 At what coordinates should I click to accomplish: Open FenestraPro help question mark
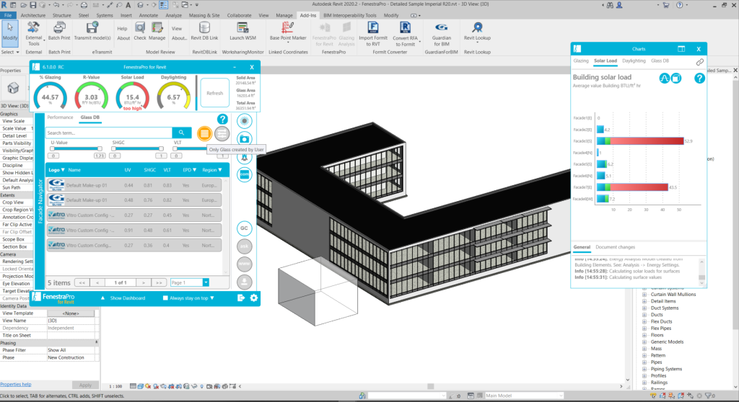[222, 119]
